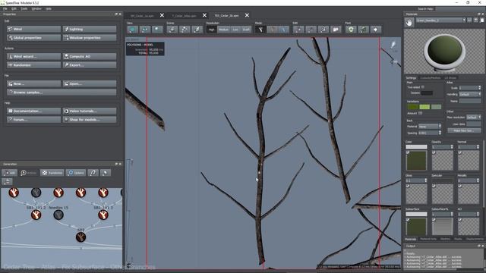
Task: Adjust the Atlas Scale stepper
Action: click(x=479, y=88)
